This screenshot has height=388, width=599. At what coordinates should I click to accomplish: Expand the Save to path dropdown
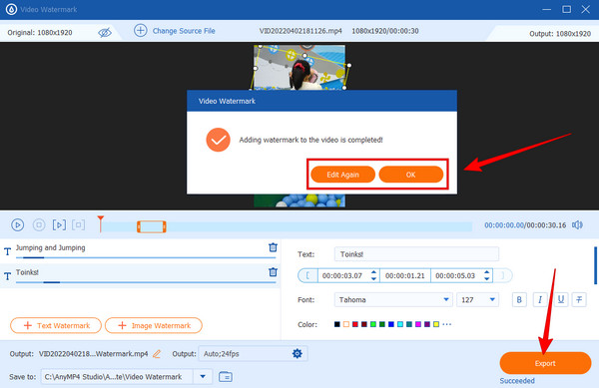[203, 377]
